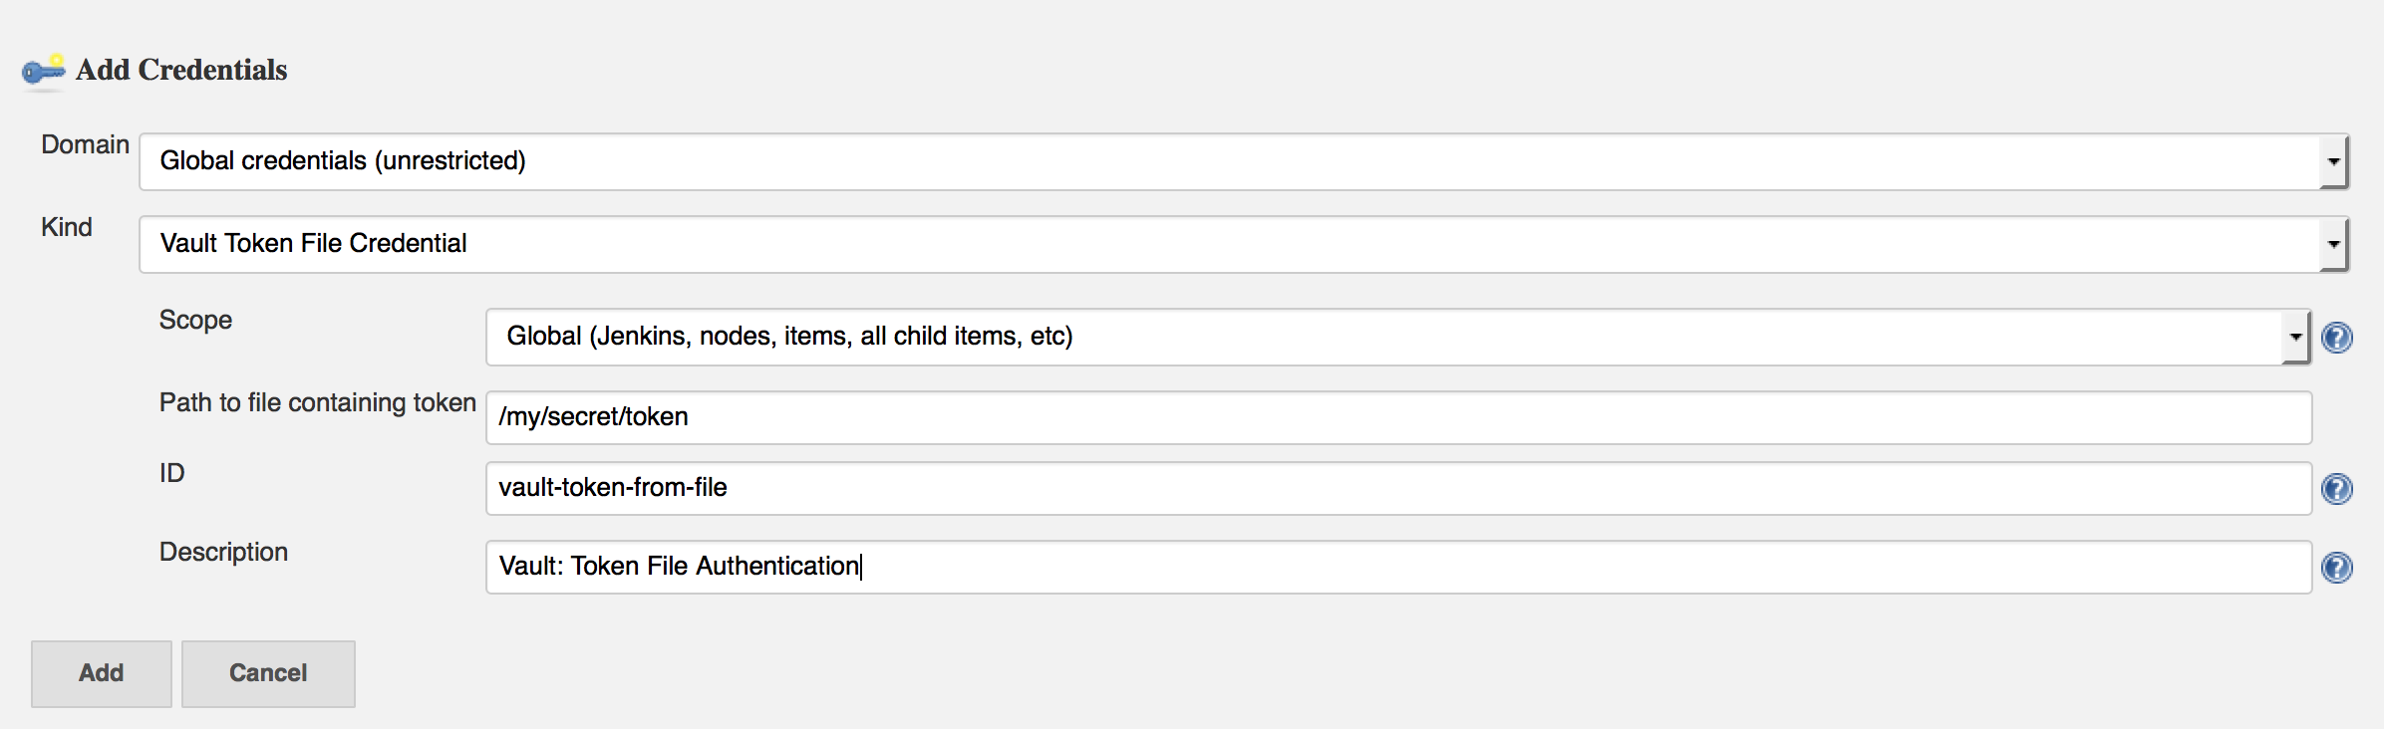The image size is (2384, 729).
Task: Open the Scope dropdown showing Global Jenkins nodes
Action: (x=1397, y=337)
